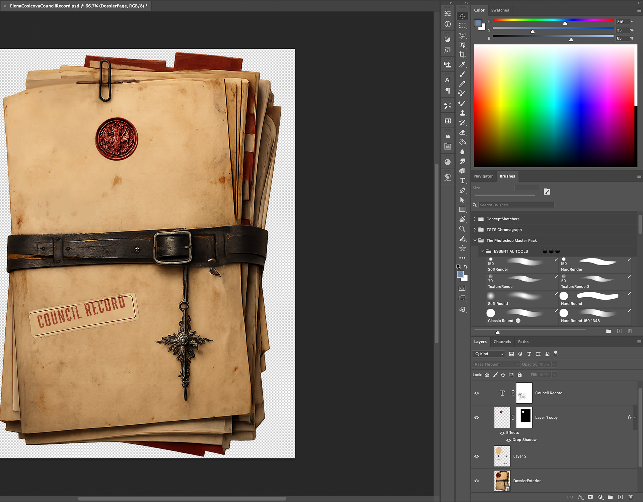The image size is (643, 502).
Task: Collapse the ESSENTIAL TOOLS brush group
Action: pyautogui.click(x=482, y=251)
